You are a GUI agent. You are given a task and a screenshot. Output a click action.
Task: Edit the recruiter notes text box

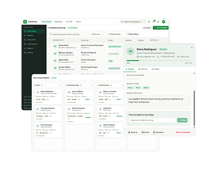pyautogui.click(x=158, y=101)
